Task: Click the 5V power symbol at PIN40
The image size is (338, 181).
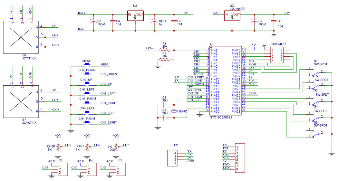Action: (254, 46)
